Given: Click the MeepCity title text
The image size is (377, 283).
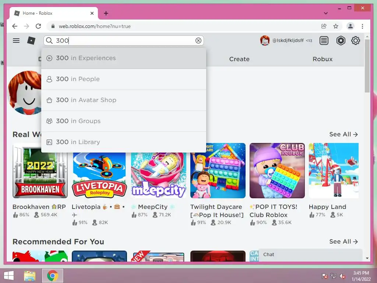Looking at the screenshot, I should [x=153, y=207].
